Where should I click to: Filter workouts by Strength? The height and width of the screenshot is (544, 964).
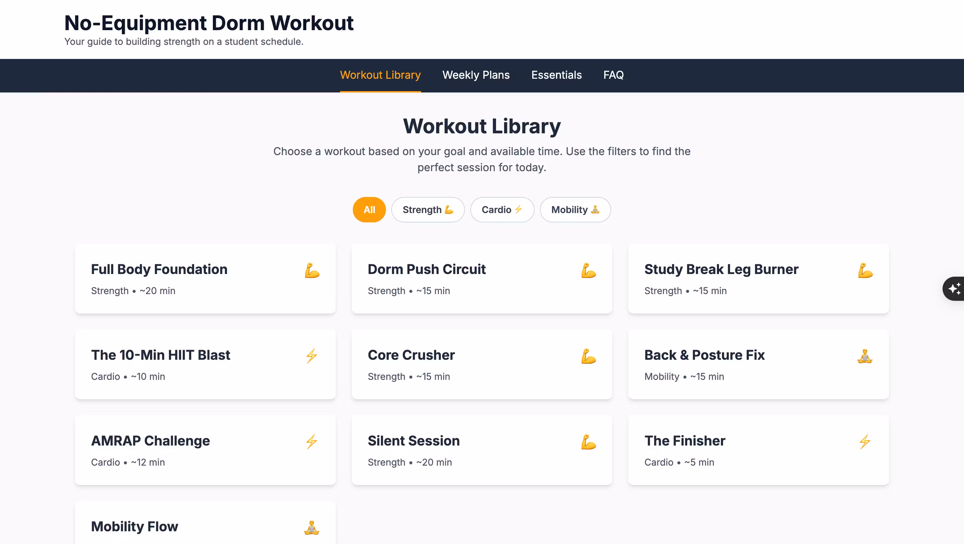click(428, 210)
